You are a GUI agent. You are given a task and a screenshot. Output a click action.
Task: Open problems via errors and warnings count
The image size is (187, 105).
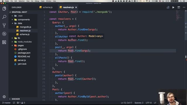21,103
